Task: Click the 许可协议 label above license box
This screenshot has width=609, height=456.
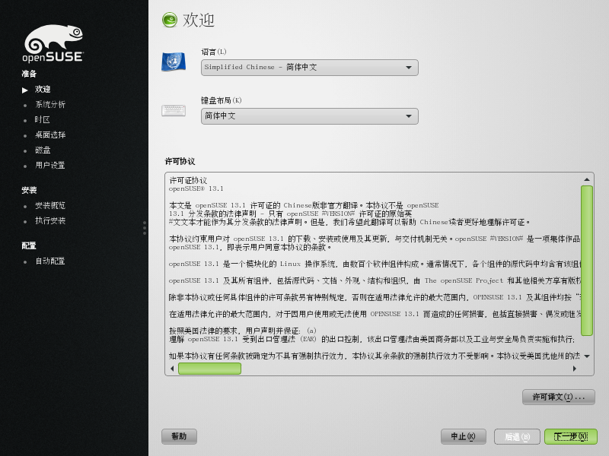Action: pyautogui.click(x=180, y=161)
